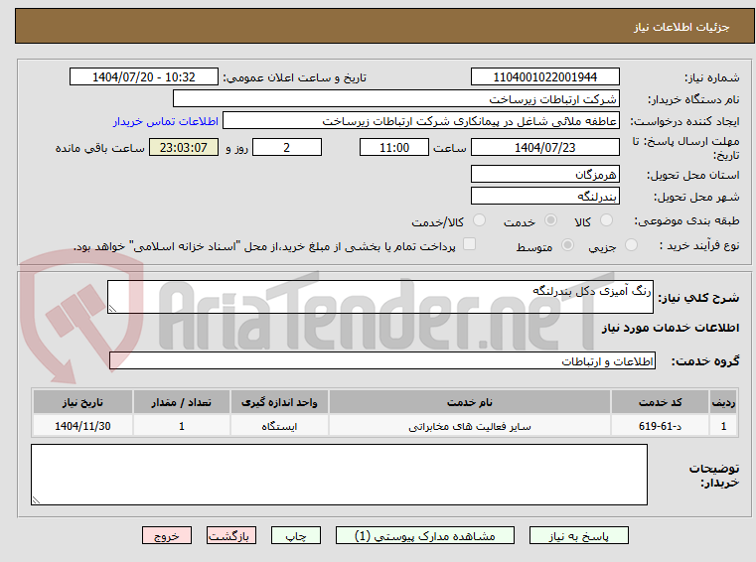Screen dimensions: 756x562
Task: Click the استان محل تحویل field هرمزگان
Action: (544, 174)
